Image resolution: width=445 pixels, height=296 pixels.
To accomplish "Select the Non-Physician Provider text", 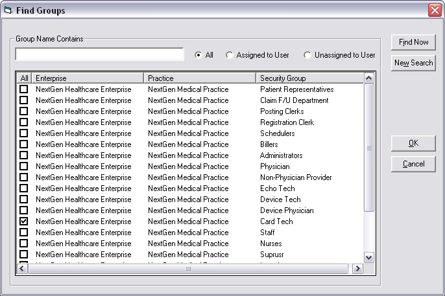I will [x=296, y=177].
